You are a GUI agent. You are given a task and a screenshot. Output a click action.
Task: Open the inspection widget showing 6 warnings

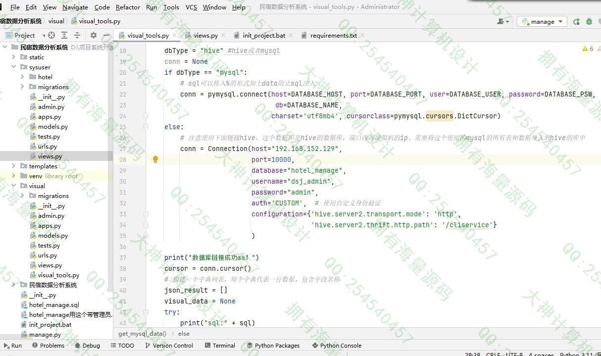pyautogui.click(x=588, y=49)
